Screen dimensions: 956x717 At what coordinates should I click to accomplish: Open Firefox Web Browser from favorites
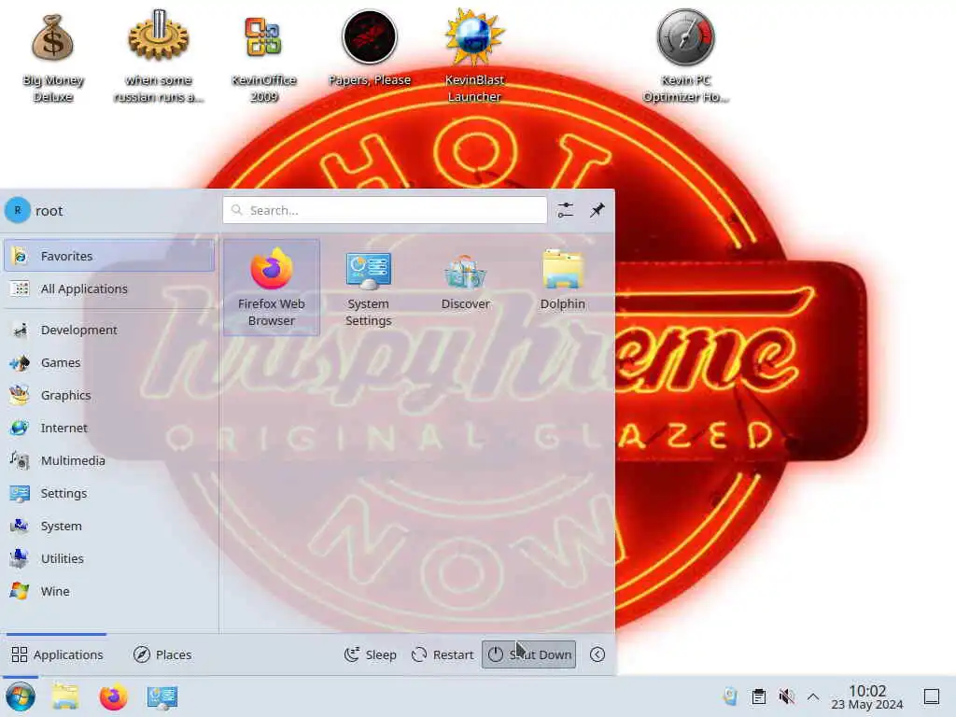tap(272, 288)
